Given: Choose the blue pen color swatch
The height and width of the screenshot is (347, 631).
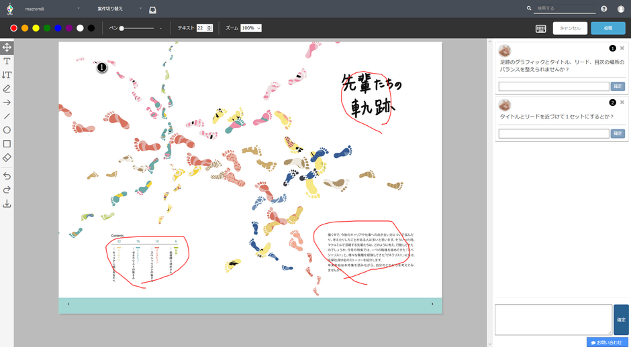Looking at the screenshot, I should (x=58, y=28).
